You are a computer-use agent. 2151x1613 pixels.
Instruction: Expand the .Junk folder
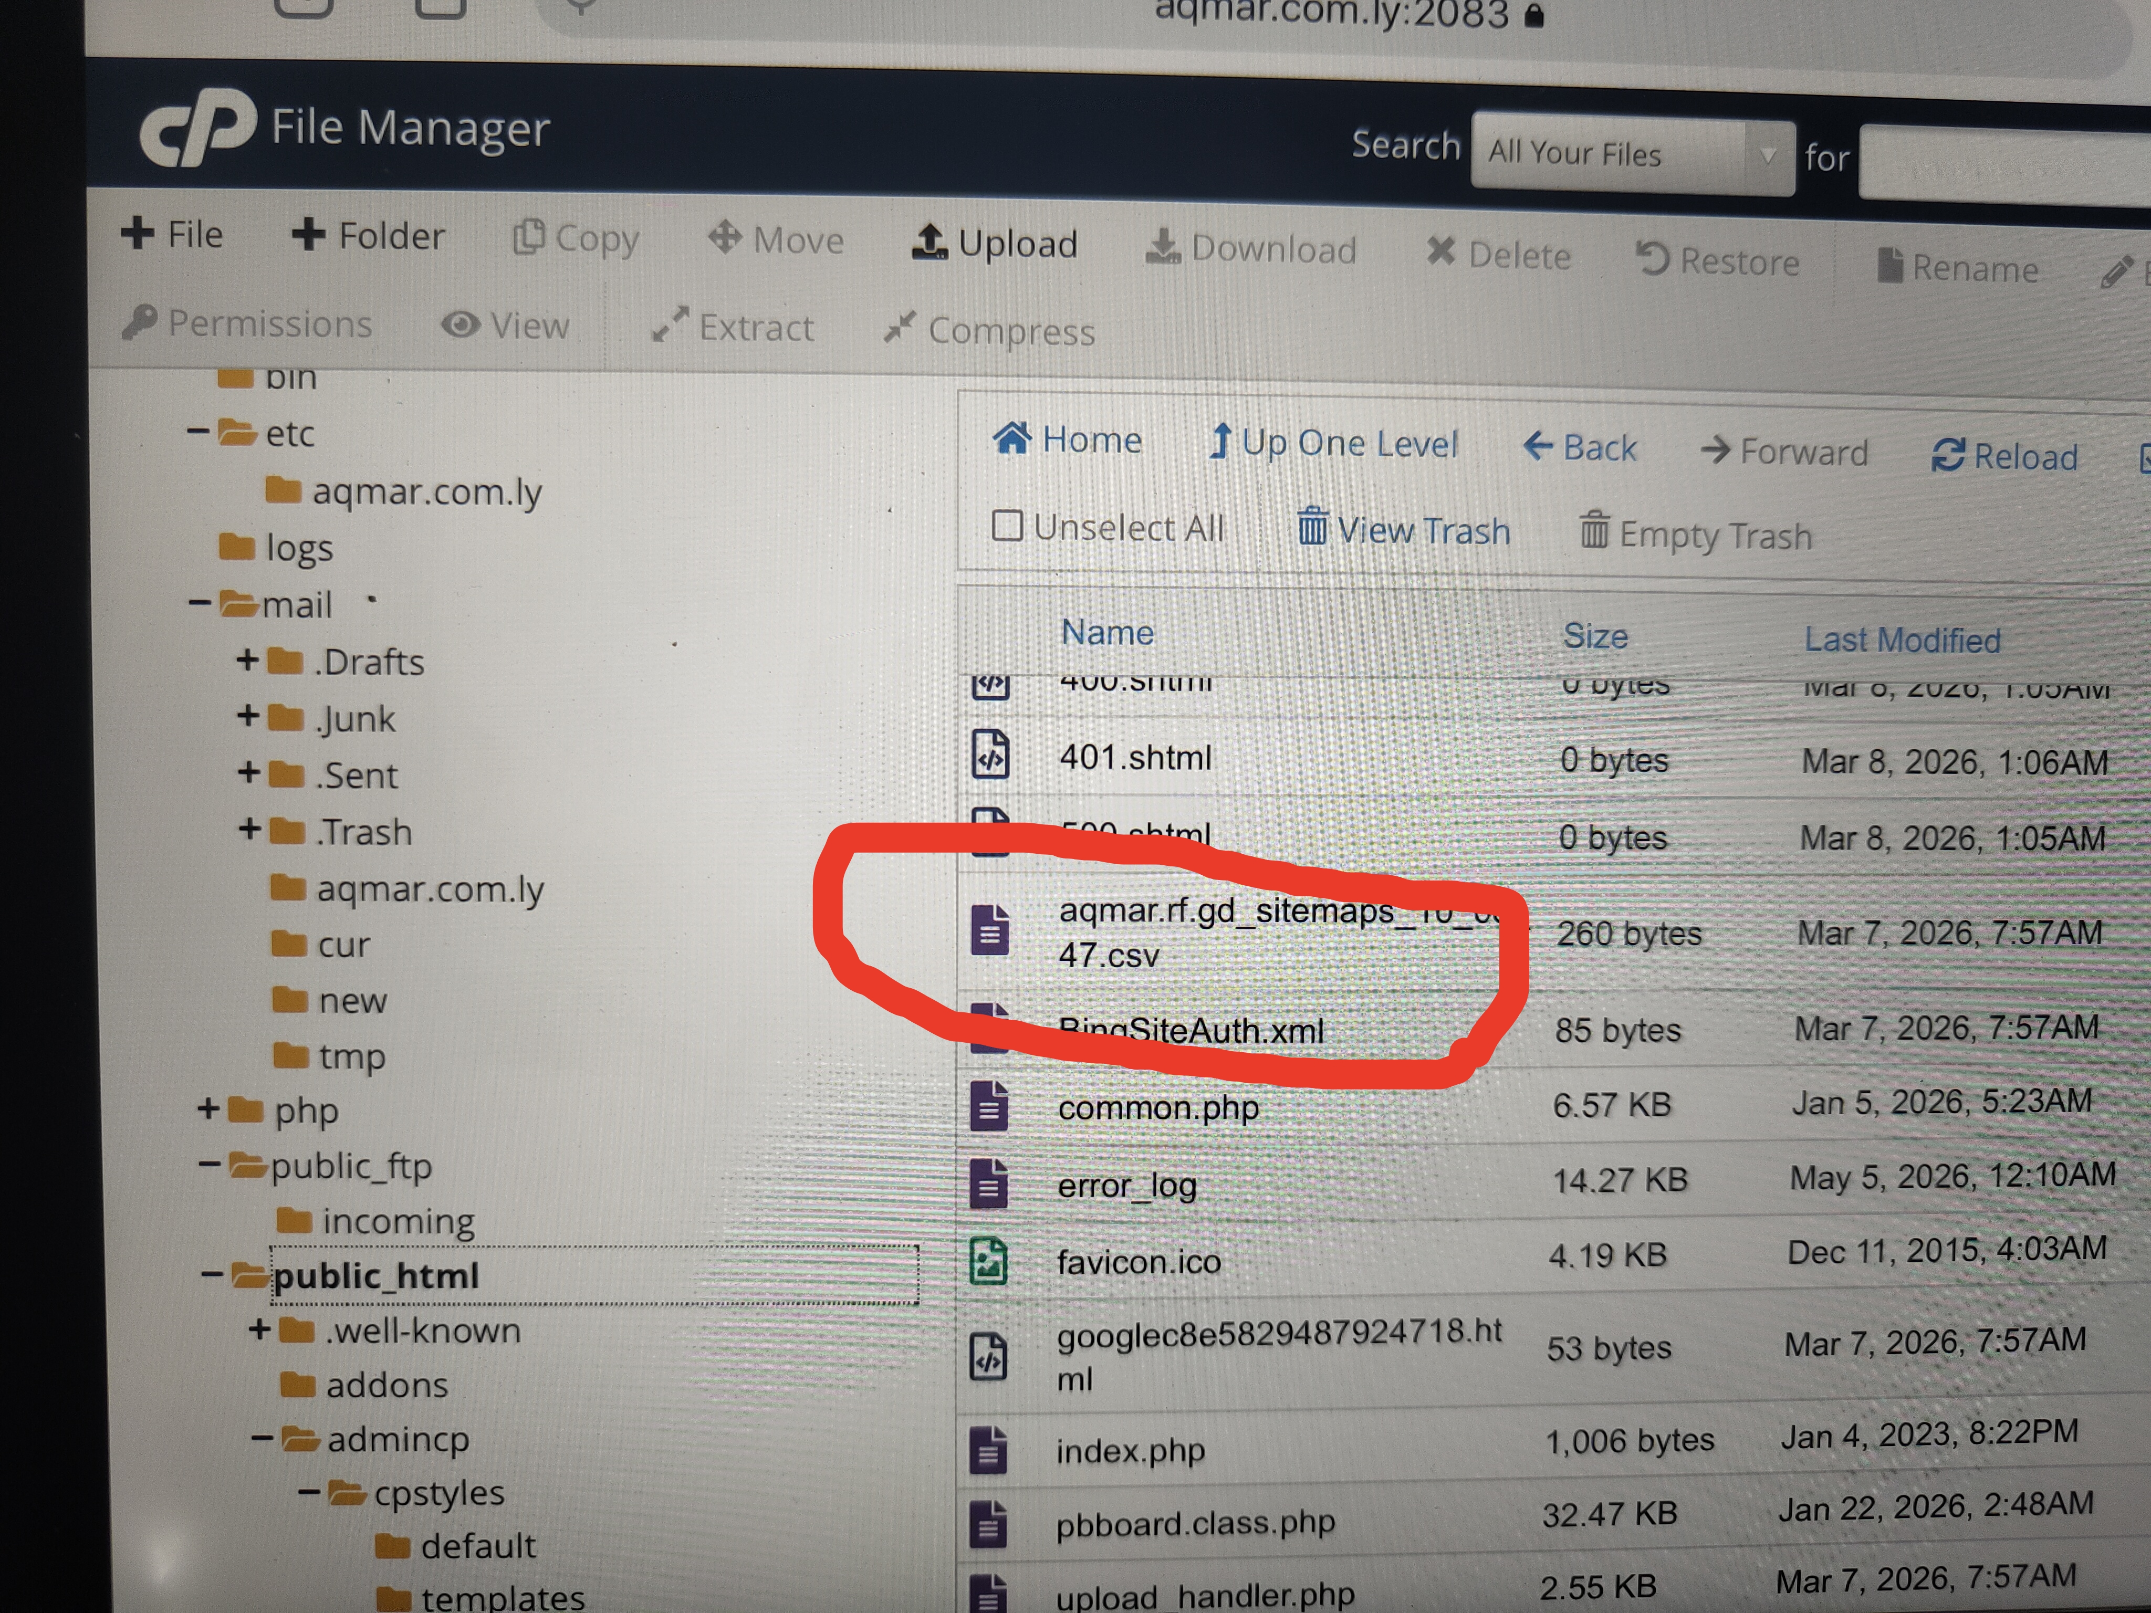[x=248, y=717]
